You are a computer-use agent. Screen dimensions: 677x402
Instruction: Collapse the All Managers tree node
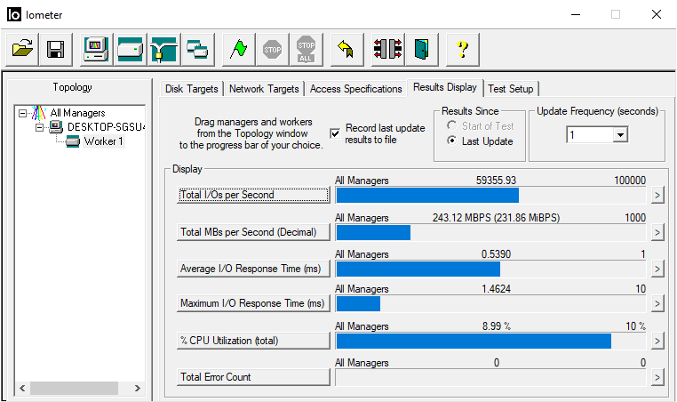(x=23, y=113)
